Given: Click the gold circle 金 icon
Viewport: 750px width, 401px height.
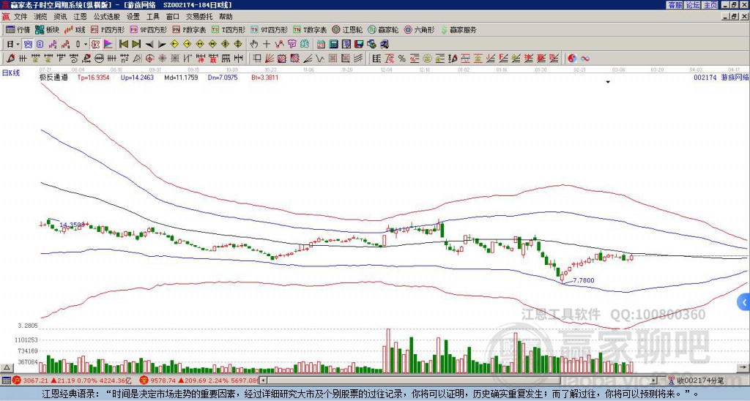Looking at the screenshot, I should point(427,59).
